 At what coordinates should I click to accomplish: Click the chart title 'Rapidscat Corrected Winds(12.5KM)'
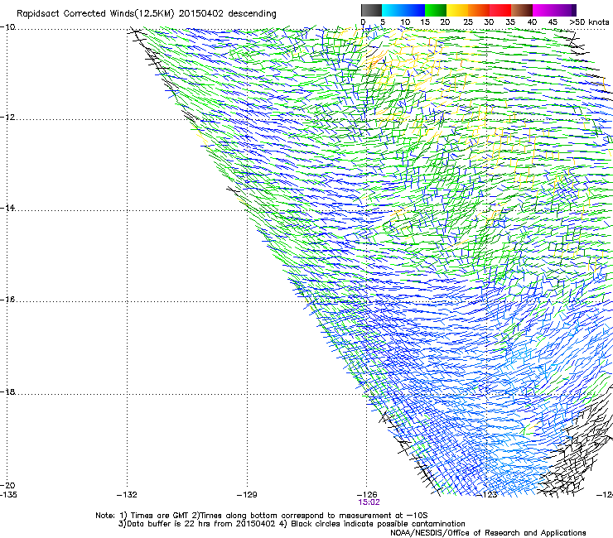pyautogui.click(x=95, y=14)
